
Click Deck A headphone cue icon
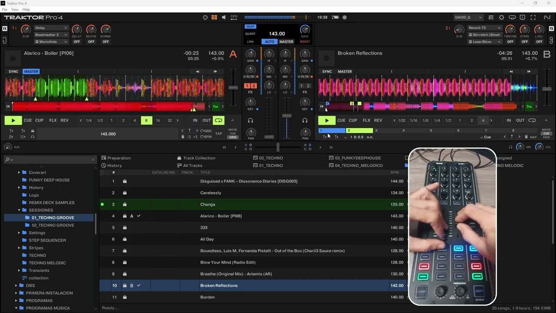click(250, 120)
